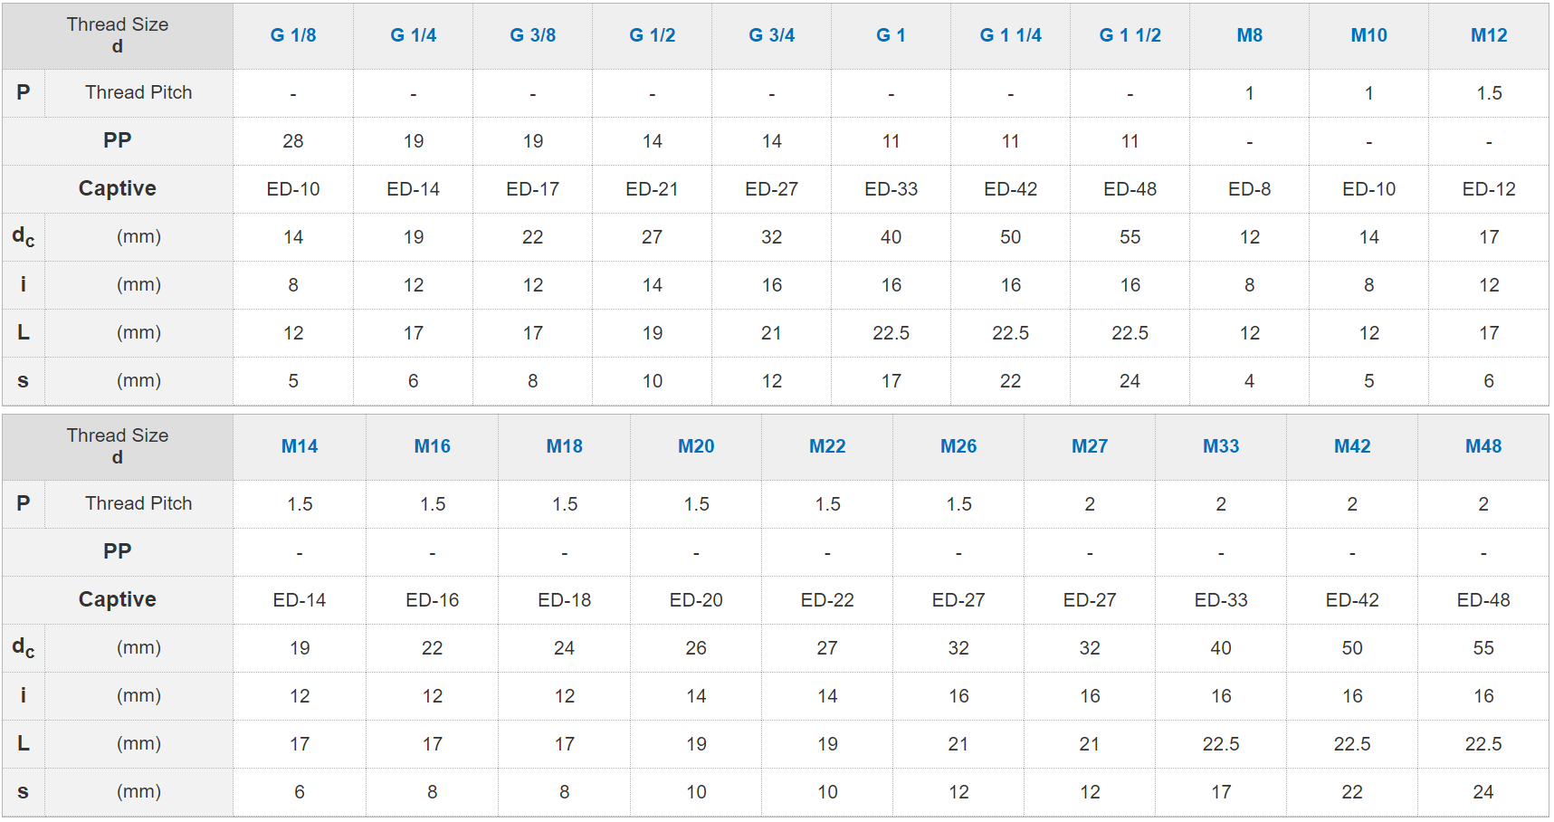Click the ED-20 captive cell
This screenshot has height=822, width=1554.
coord(696,600)
